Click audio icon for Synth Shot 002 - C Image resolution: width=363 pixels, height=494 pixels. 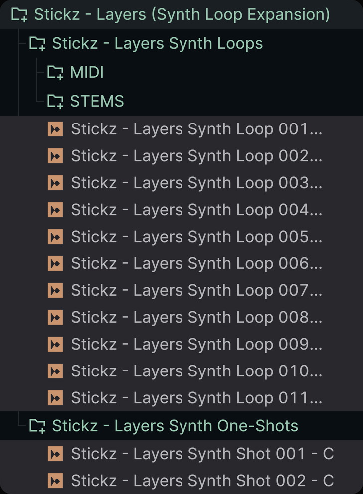[55, 481]
